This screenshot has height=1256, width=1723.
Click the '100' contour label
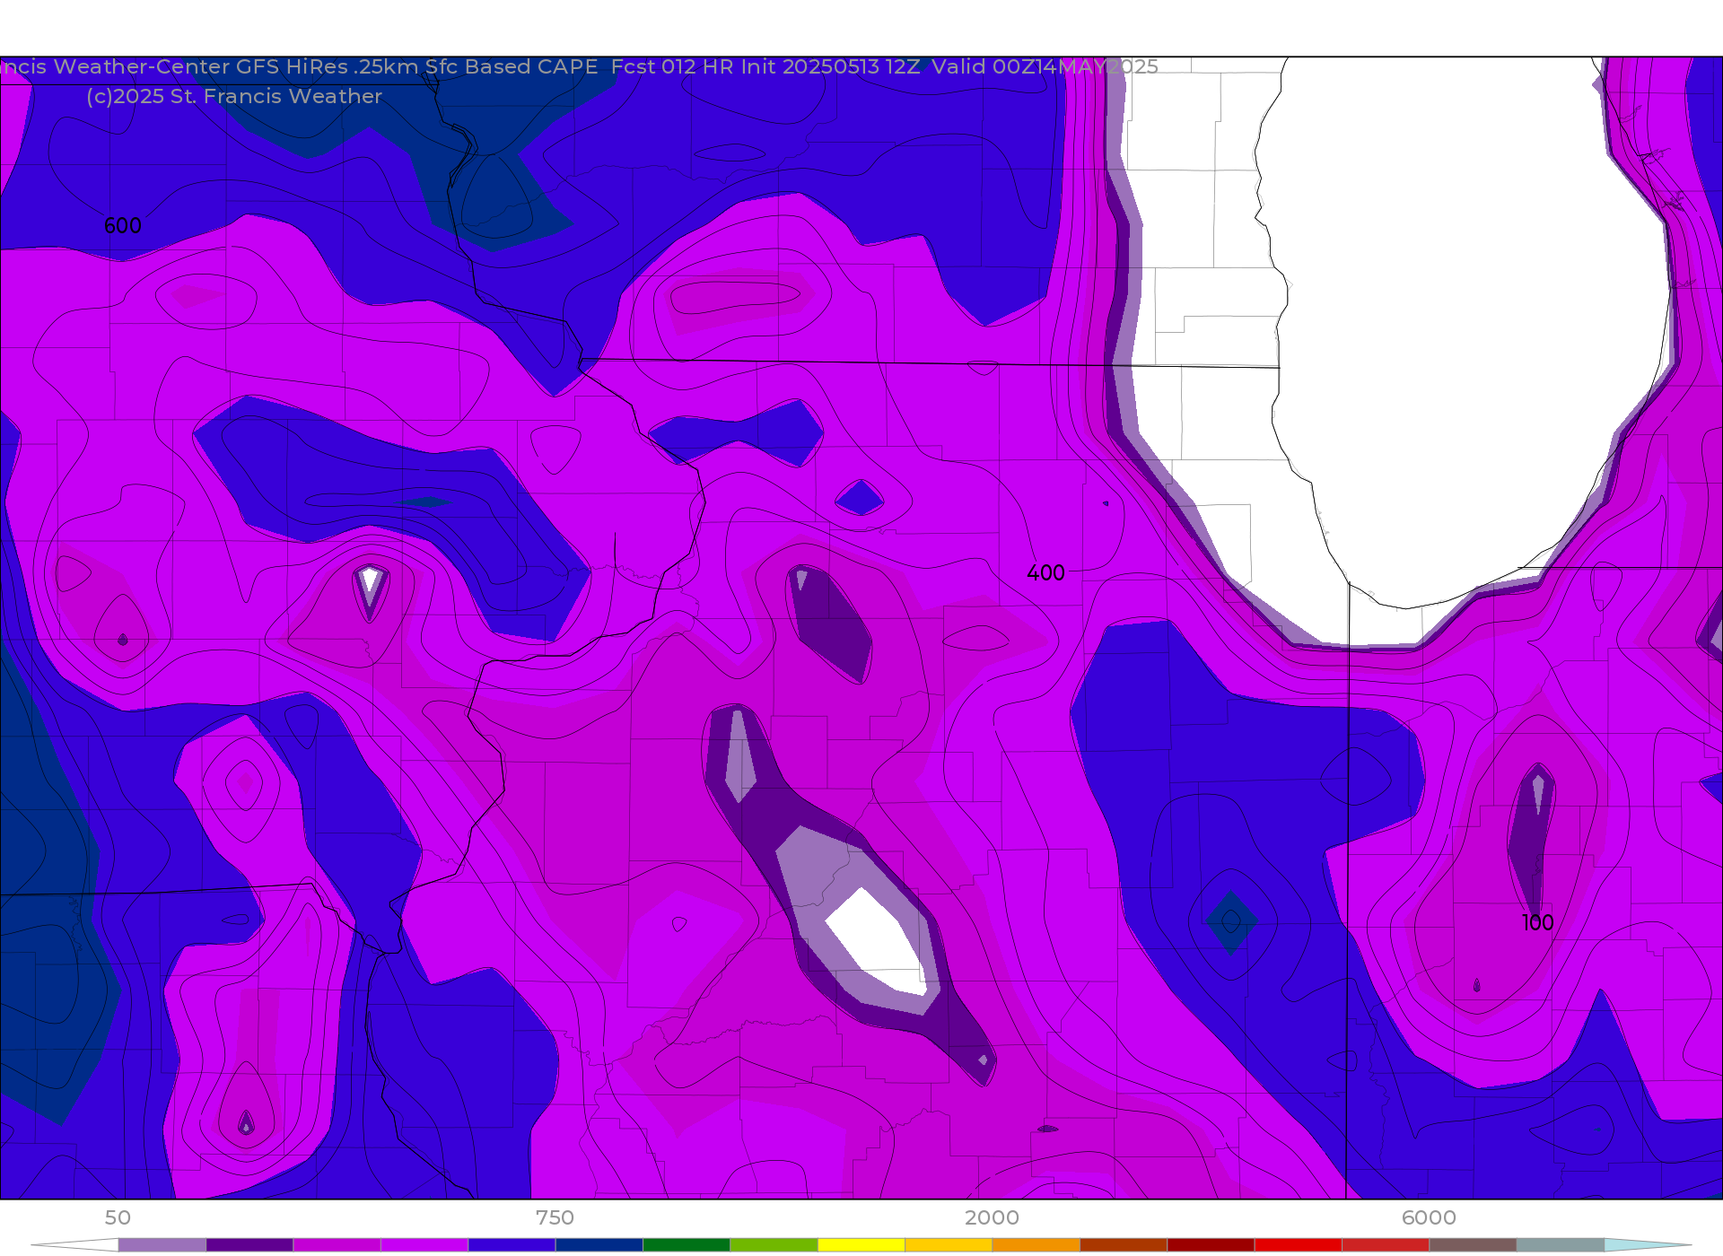pyautogui.click(x=1537, y=922)
